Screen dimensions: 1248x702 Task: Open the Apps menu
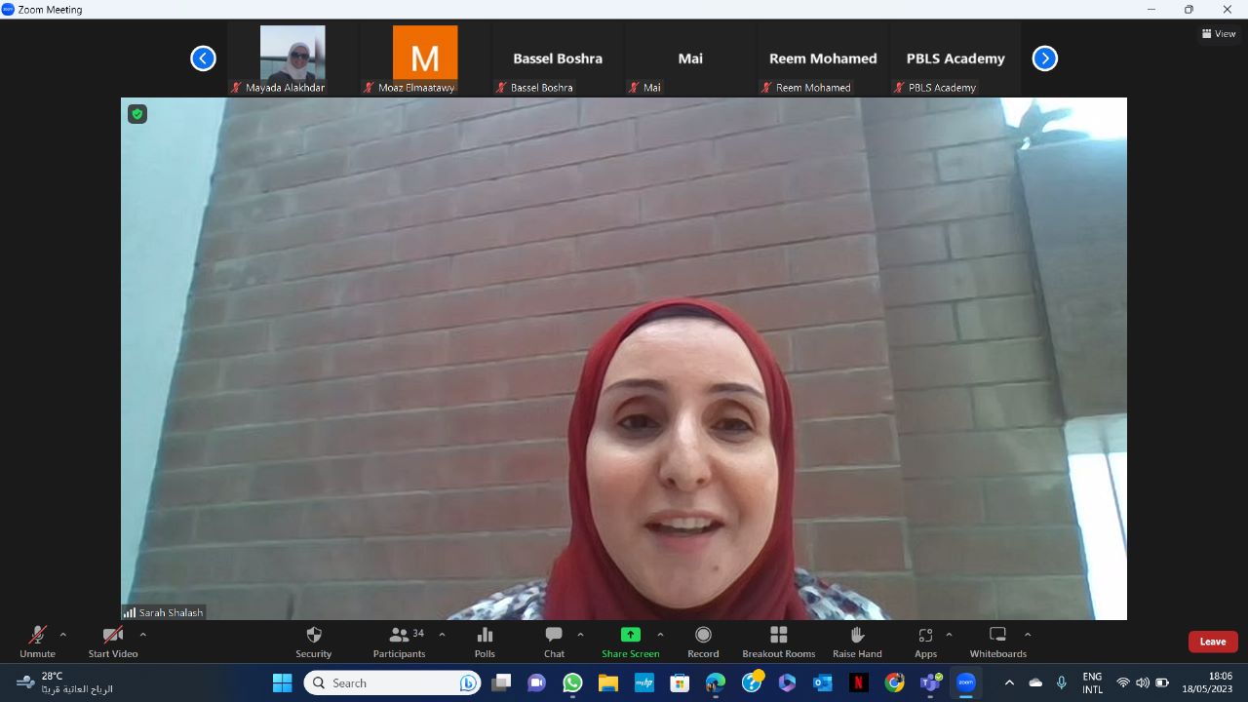click(x=925, y=642)
